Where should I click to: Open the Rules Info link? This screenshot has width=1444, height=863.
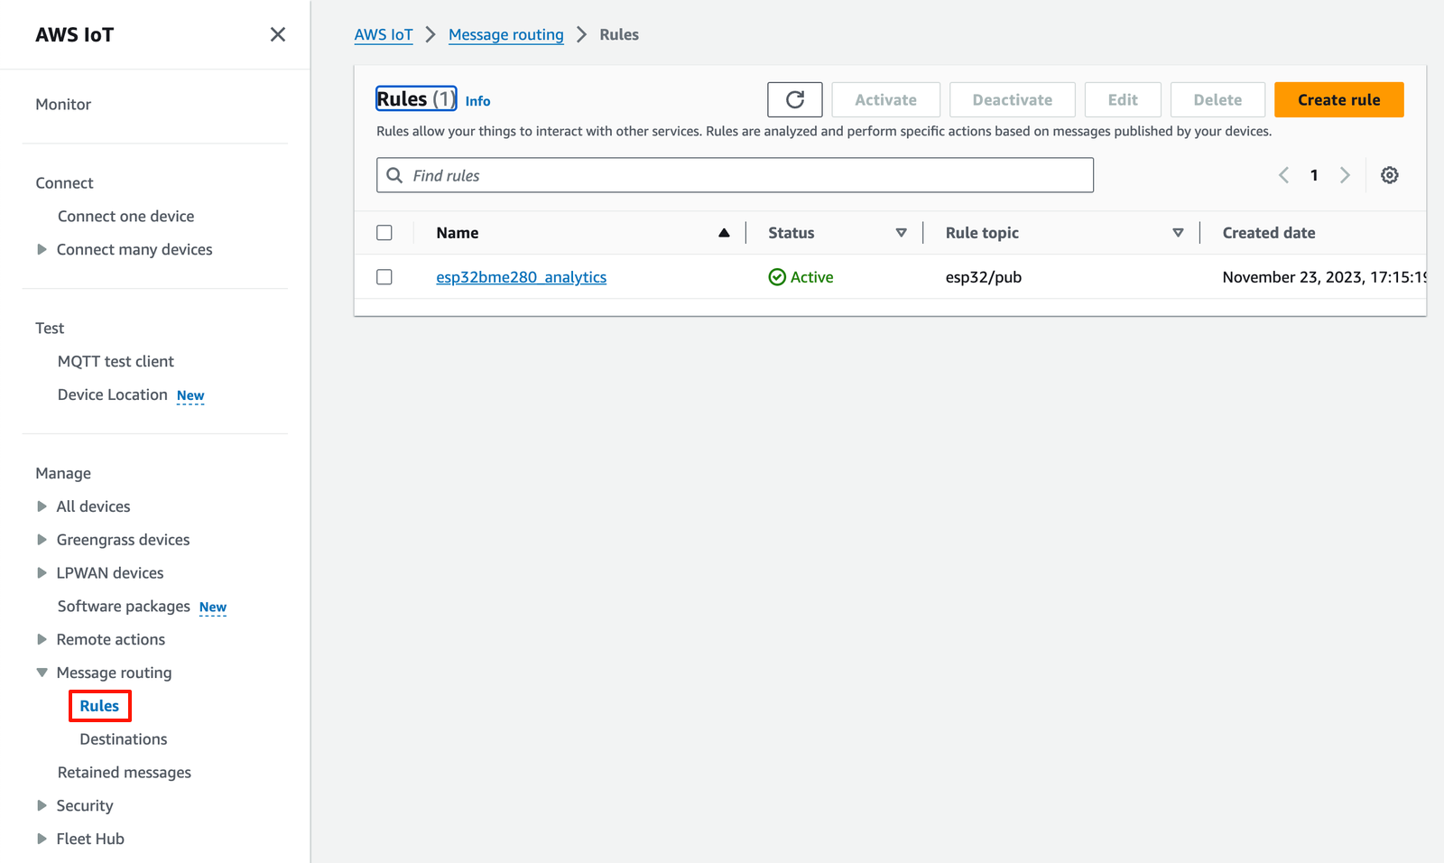tap(477, 101)
